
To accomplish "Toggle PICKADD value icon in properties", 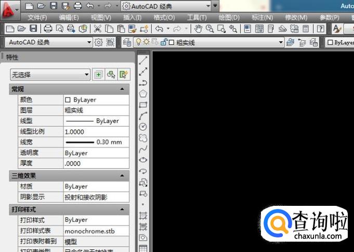I will click(x=98, y=75).
